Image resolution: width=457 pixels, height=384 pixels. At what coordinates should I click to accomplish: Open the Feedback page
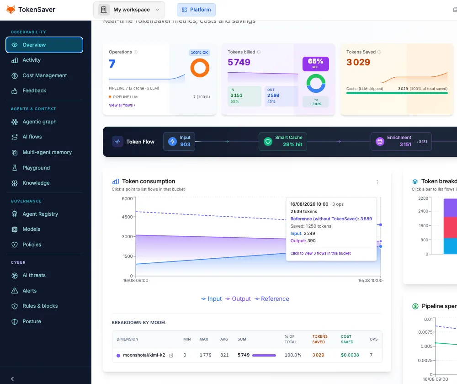point(34,91)
